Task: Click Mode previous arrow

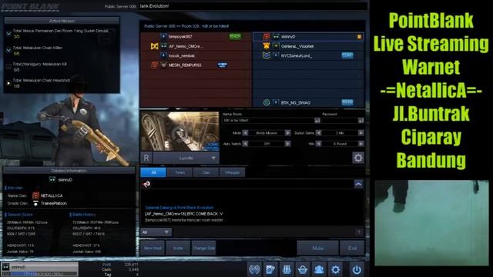Action: click(245, 133)
